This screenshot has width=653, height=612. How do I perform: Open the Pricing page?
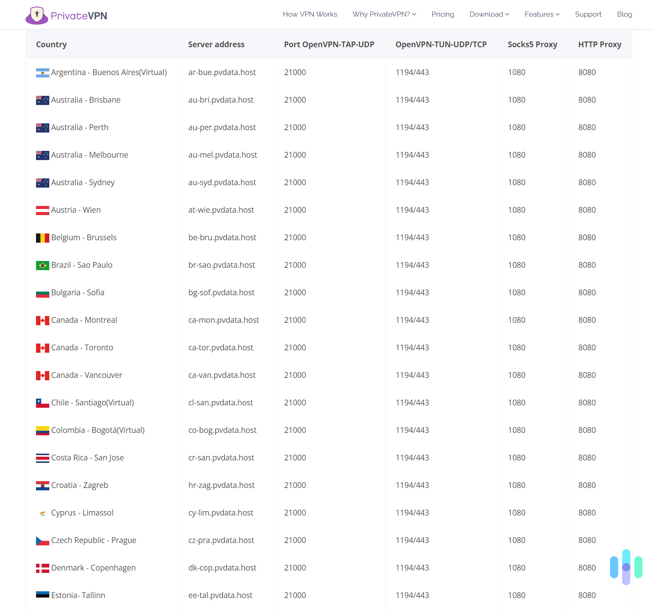(x=443, y=14)
